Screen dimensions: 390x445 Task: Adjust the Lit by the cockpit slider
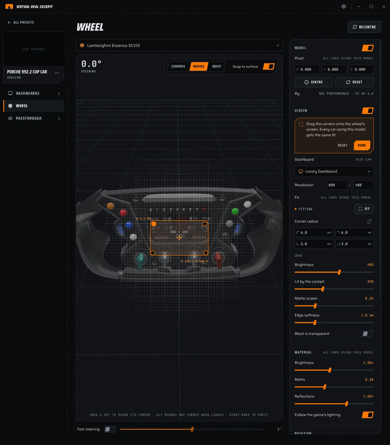(334, 289)
